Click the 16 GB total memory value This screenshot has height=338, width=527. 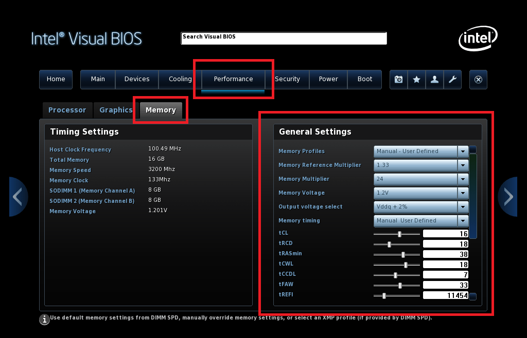[156, 159]
